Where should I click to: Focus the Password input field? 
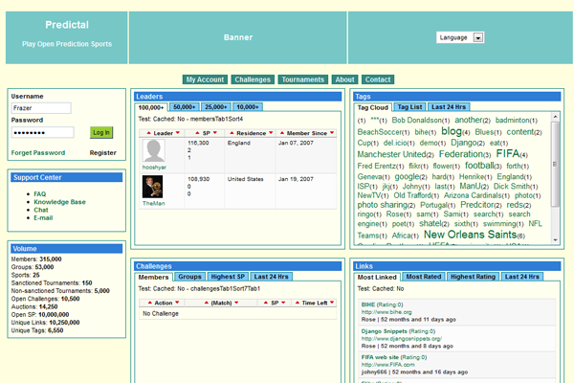point(43,132)
